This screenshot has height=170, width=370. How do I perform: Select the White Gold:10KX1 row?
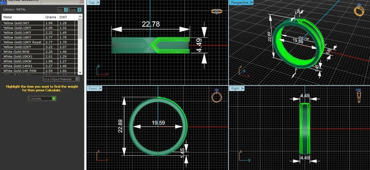(x=40, y=56)
